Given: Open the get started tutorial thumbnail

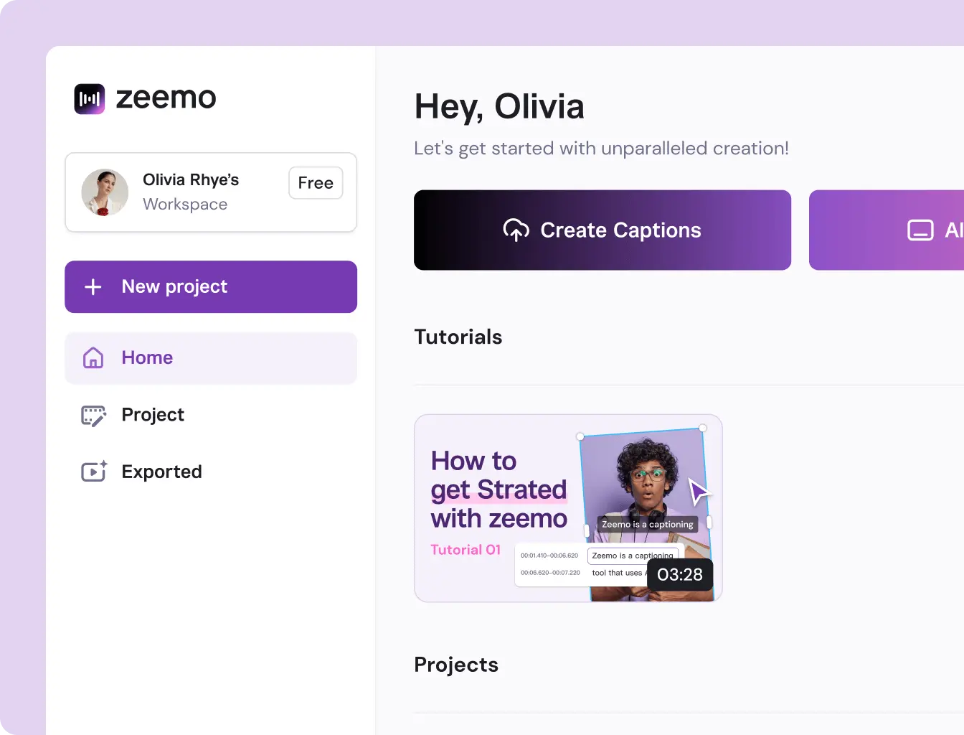Looking at the screenshot, I should click(567, 507).
